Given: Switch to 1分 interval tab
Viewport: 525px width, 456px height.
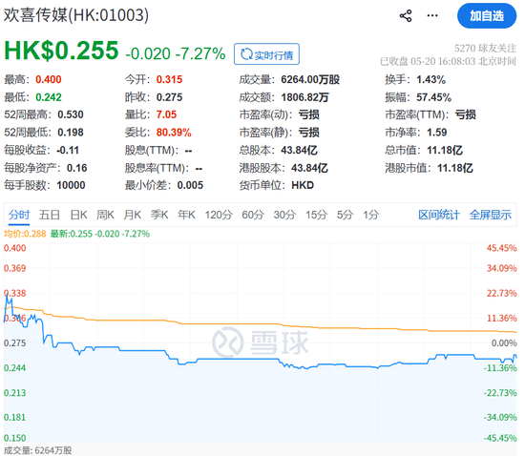Looking at the screenshot, I should click(371, 215).
